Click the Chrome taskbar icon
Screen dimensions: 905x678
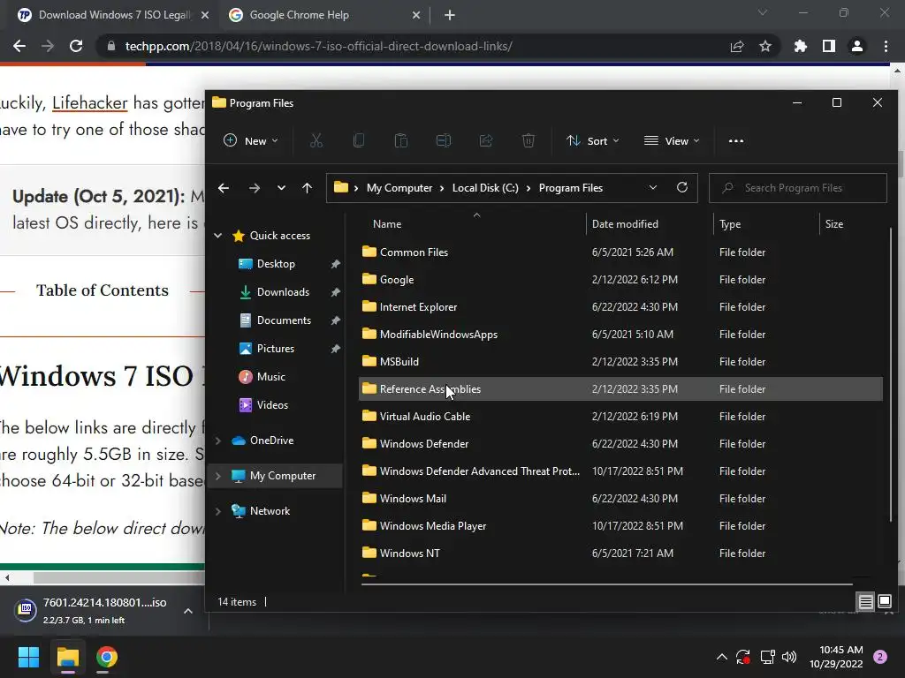click(107, 657)
